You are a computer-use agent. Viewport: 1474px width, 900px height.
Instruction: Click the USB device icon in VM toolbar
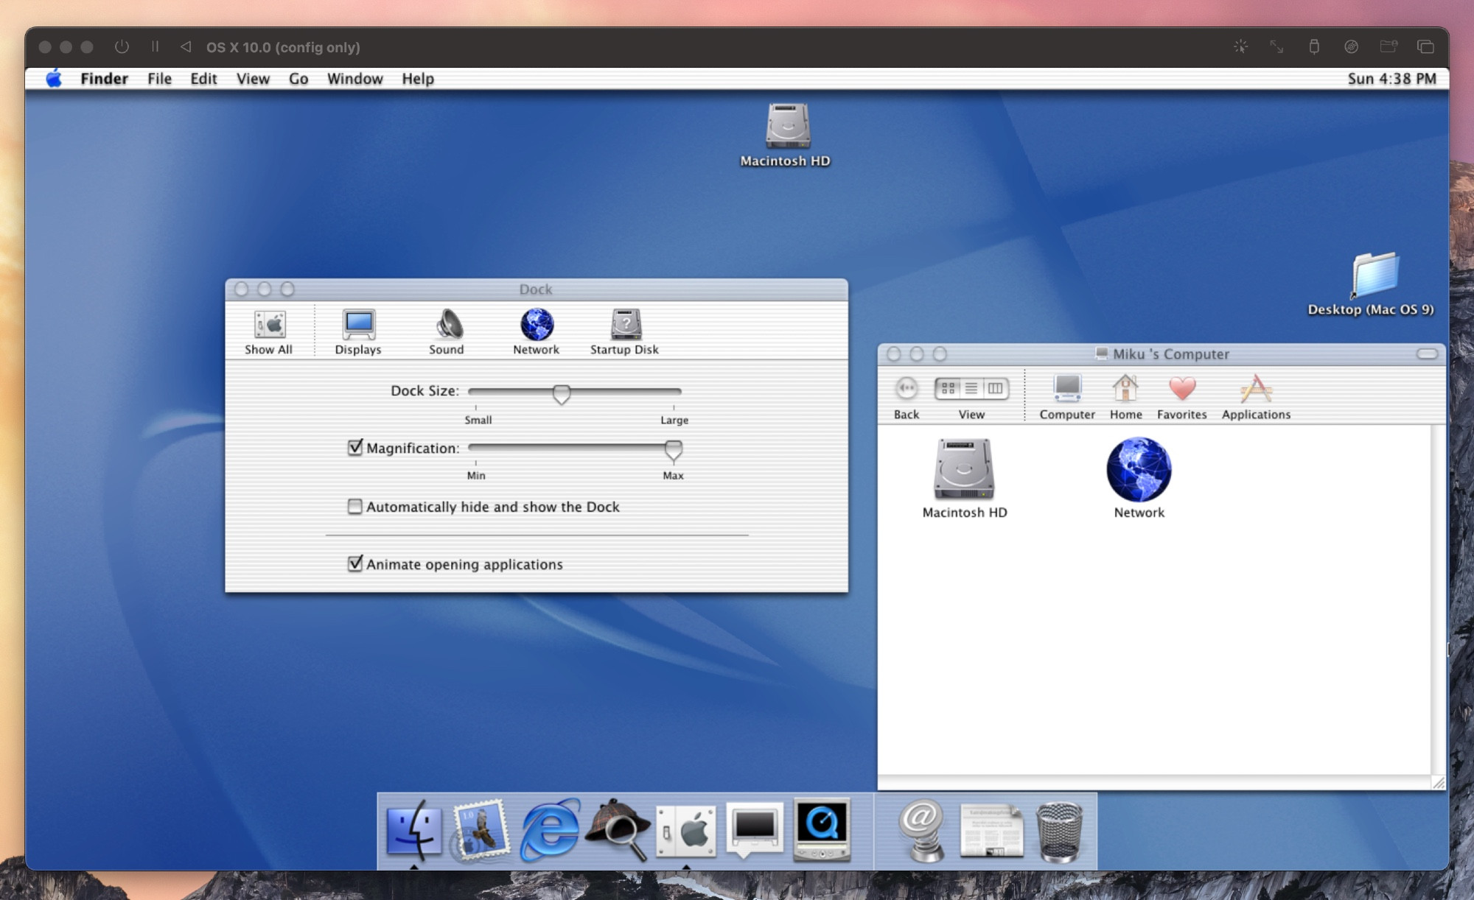(1314, 47)
